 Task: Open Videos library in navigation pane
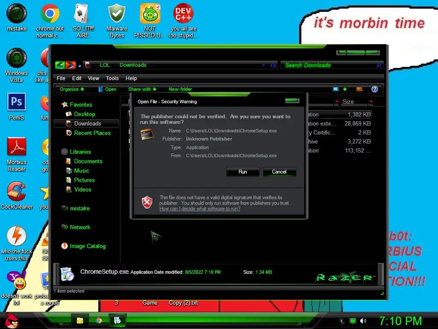point(83,190)
